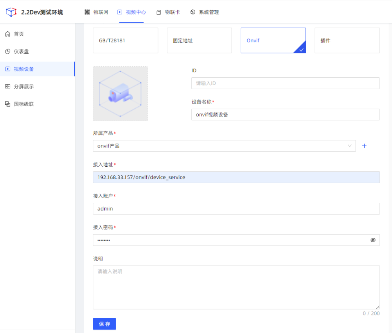Click the dashboard pie chart icon

8,51
